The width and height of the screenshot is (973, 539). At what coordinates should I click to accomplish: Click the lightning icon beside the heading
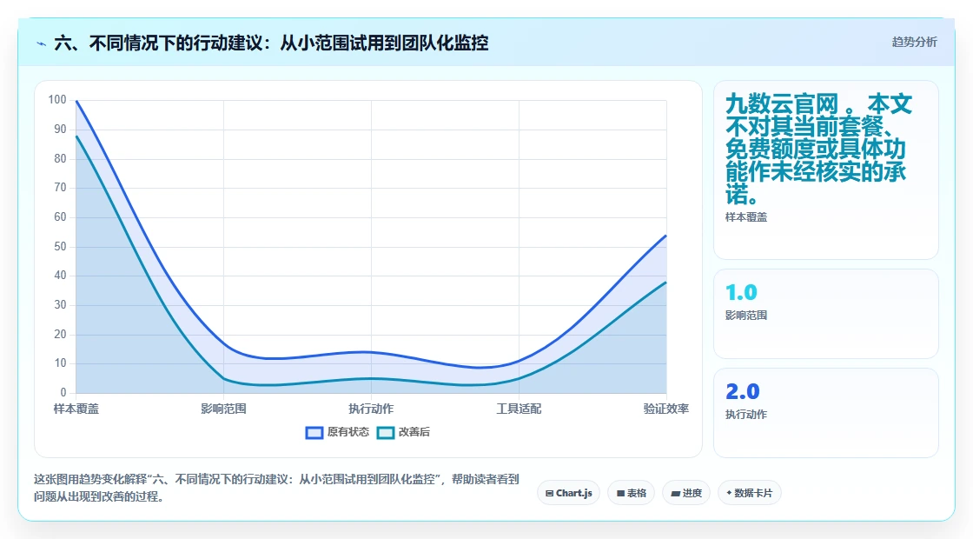[x=42, y=43]
